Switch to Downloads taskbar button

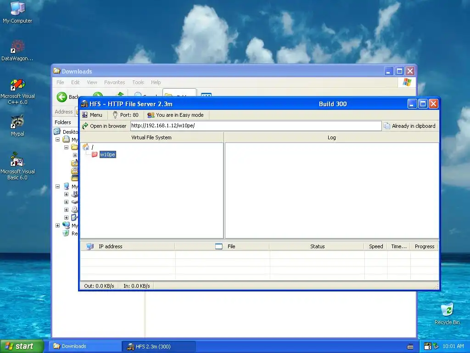(85, 346)
